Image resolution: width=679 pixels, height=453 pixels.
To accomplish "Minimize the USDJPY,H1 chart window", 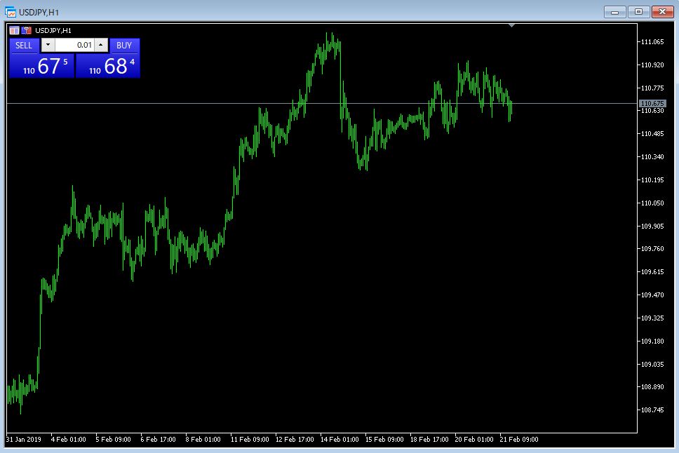I will tap(615, 12).
